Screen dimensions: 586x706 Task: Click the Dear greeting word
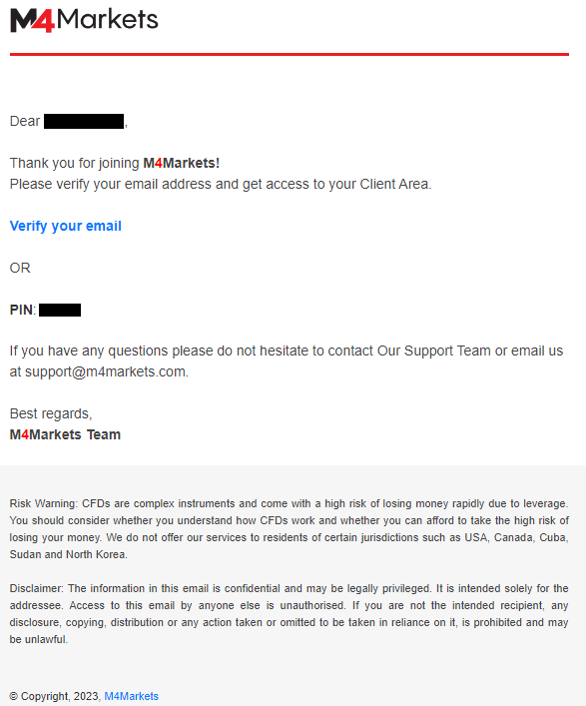pyautogui.click(x=25, y=122)
